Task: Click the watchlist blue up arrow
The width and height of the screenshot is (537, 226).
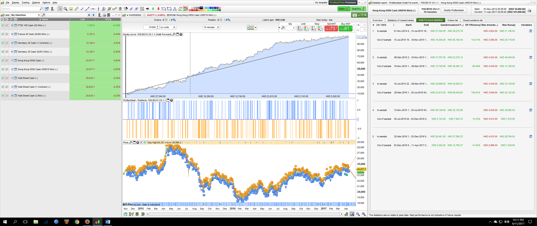Action: pyautogui.click(x=93, y=15)
